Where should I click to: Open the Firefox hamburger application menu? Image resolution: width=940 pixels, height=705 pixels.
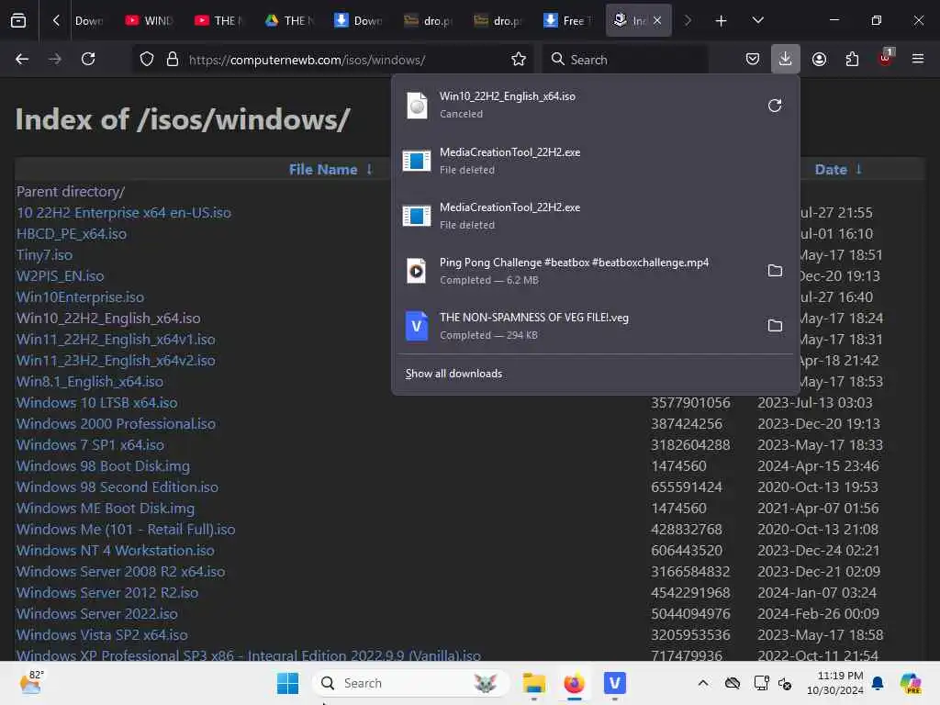(x=918, y=60)
